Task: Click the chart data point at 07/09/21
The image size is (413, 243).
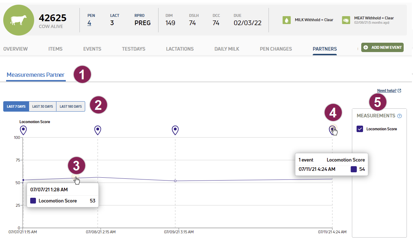Action: (x=175, y=181)
